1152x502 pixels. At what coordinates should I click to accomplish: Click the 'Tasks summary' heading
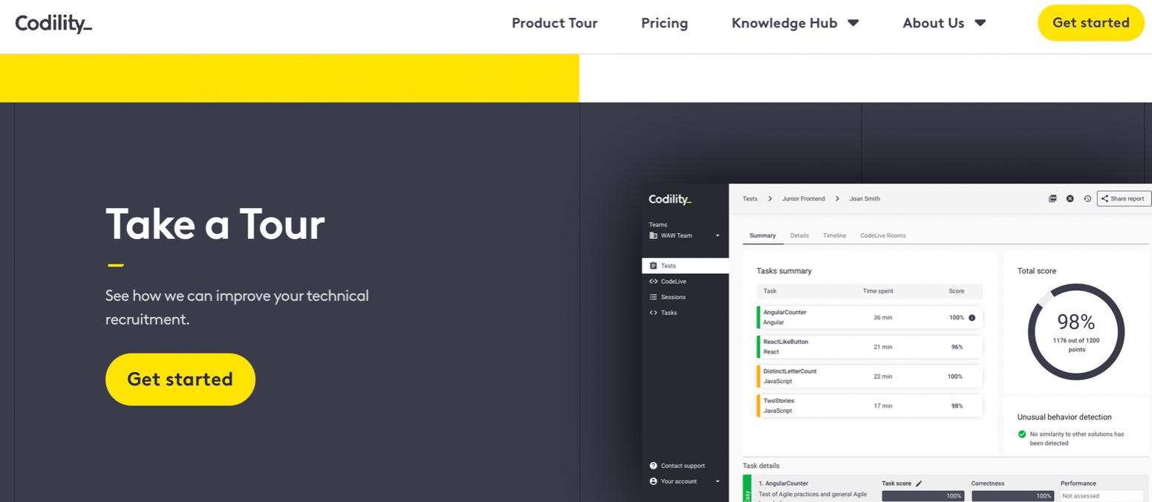784,271
